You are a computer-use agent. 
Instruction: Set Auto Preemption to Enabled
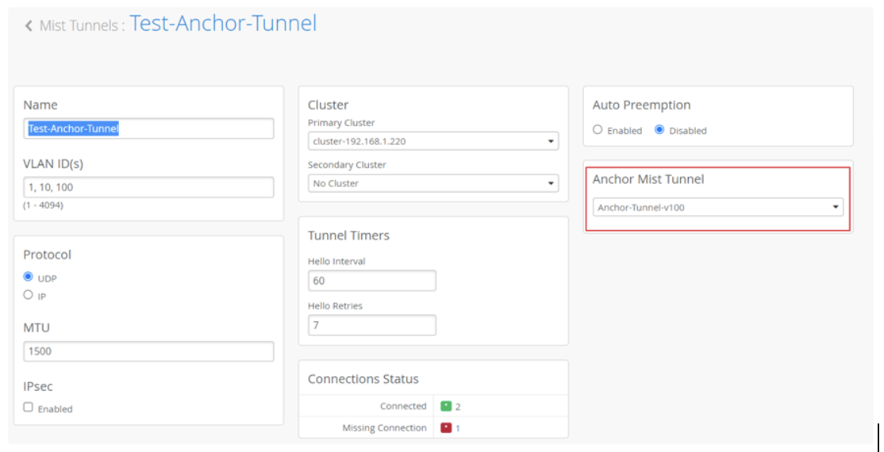[598, 130]
